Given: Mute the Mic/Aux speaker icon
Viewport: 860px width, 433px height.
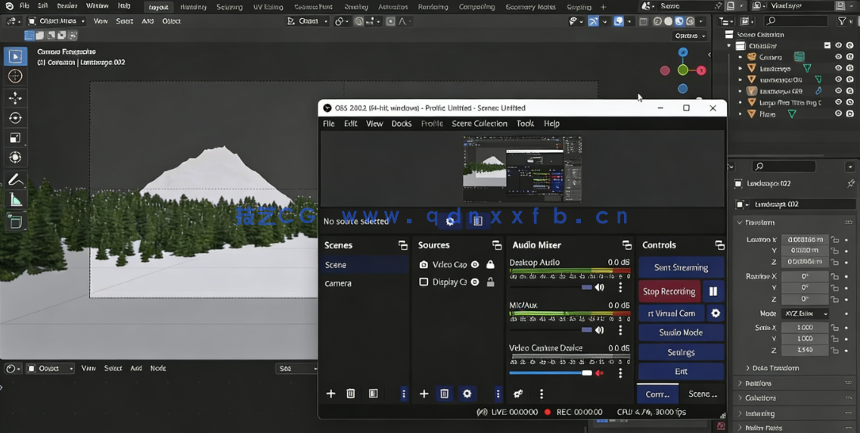Looking at the screenshot, I should point(600,330).
